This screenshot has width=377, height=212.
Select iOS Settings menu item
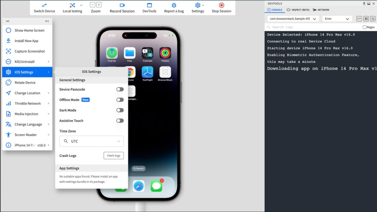27,72
